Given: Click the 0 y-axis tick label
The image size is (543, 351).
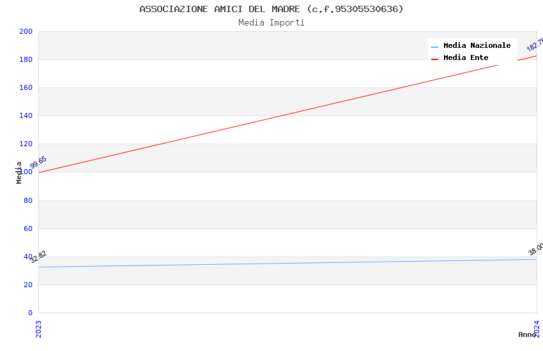Looking at the screenshot, I should tap(30, 313).
